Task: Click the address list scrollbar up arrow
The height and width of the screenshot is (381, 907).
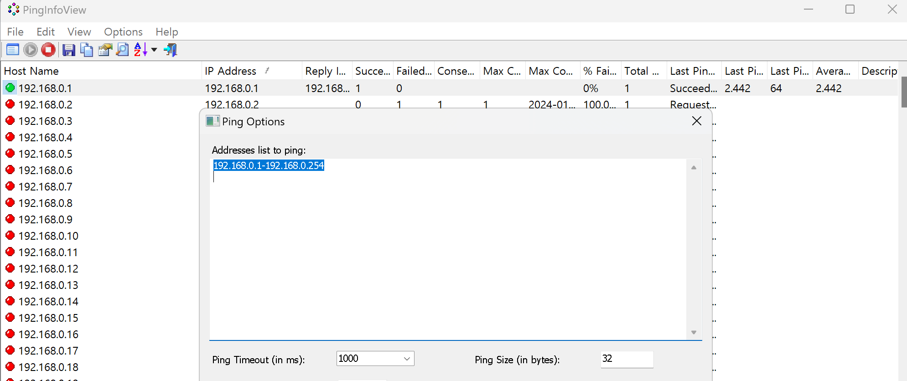Action: [694, 167]
